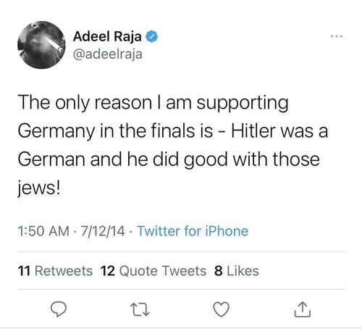
Task: View the 11 Retweets list
Action: [x=55, y=271]
